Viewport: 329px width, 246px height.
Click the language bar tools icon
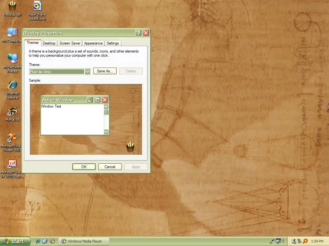[279, 241]
